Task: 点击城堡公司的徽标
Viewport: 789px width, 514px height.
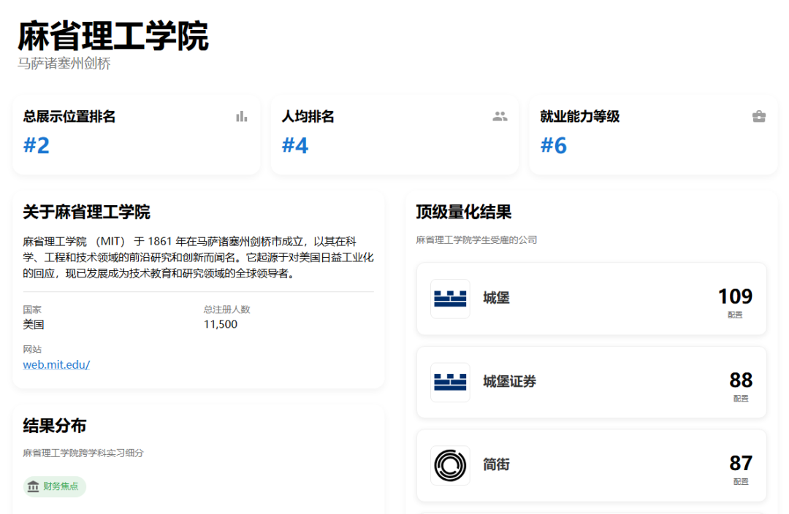Action: (450, 299)
